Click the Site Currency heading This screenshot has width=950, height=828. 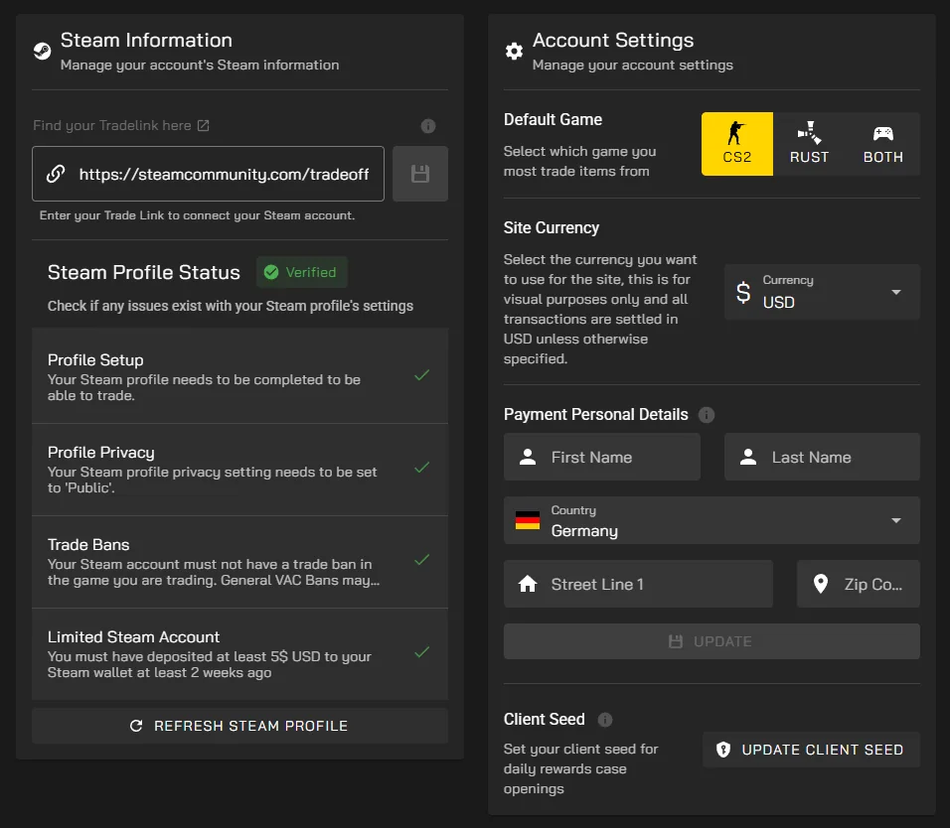[552, 227]
